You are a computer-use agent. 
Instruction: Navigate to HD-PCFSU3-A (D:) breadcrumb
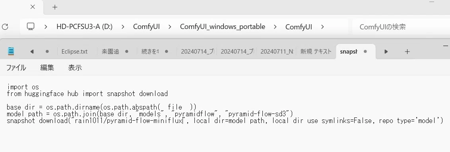point(84,27)
